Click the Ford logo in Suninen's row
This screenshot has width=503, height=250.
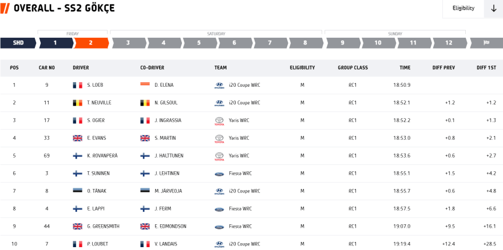(219, 174)
